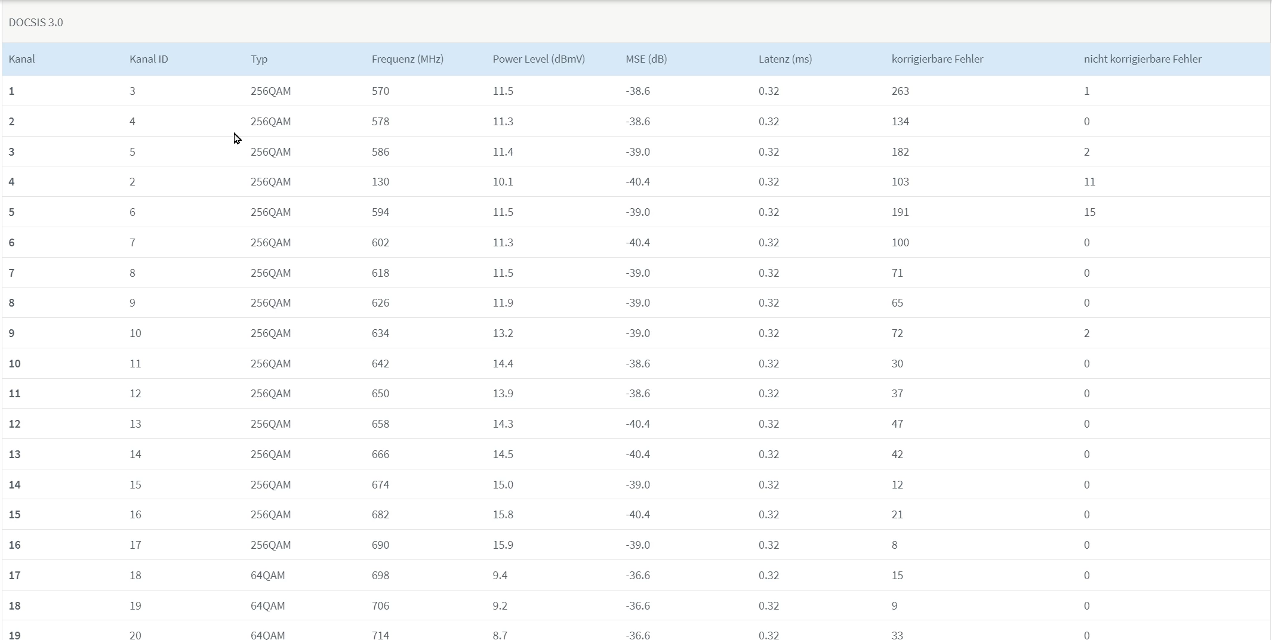Click the DOCSIS 3.0 section heading
Screen dimensions: 1272x640
[36, 23]
